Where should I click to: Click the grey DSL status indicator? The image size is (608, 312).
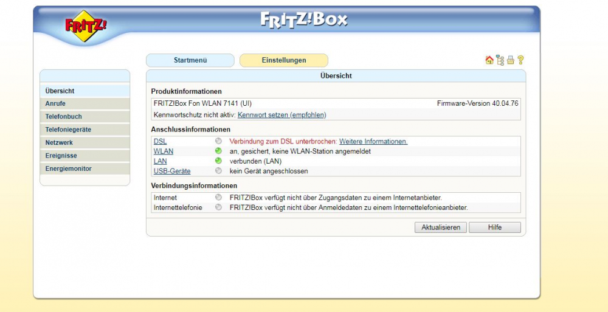coord(218,141)
